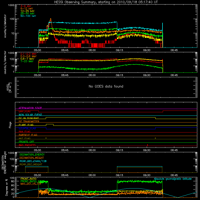Screen dimensions: 200x200
Task: Click the HESSI Observing Summary title text
Action: coord(106,2)
